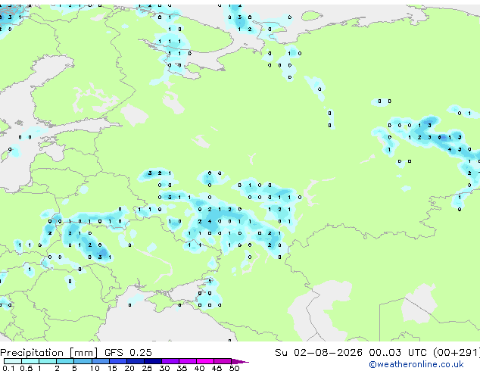Click the legend label '45'

[x=217, y=368]
